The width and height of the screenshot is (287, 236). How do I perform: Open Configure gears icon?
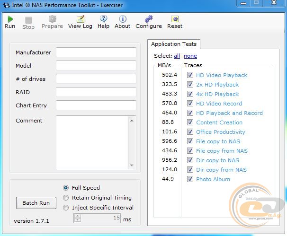tap(149, 19)
